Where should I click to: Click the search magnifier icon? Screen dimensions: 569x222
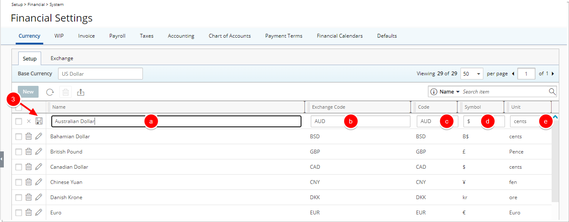[552, 91]
